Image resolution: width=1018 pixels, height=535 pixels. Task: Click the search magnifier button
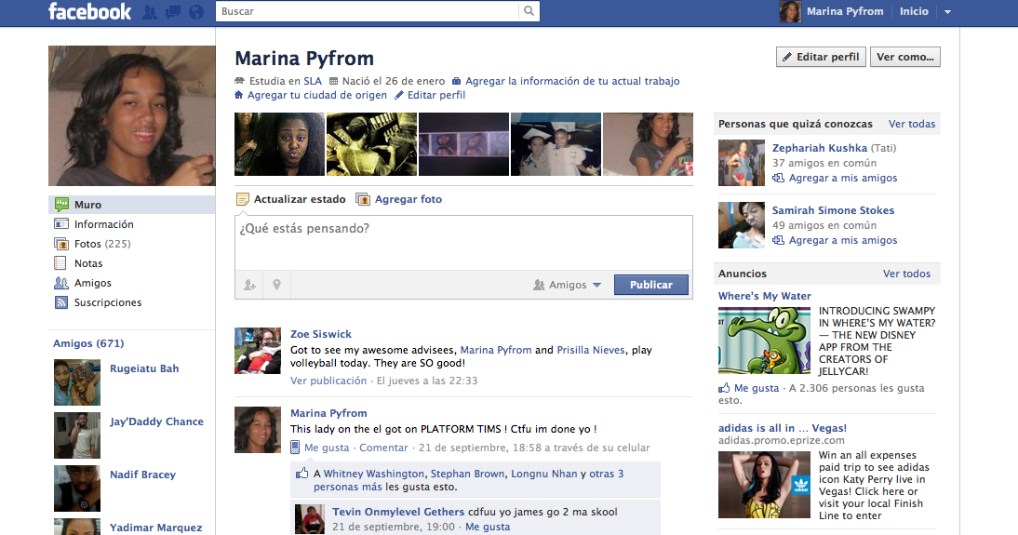point(529,11)
